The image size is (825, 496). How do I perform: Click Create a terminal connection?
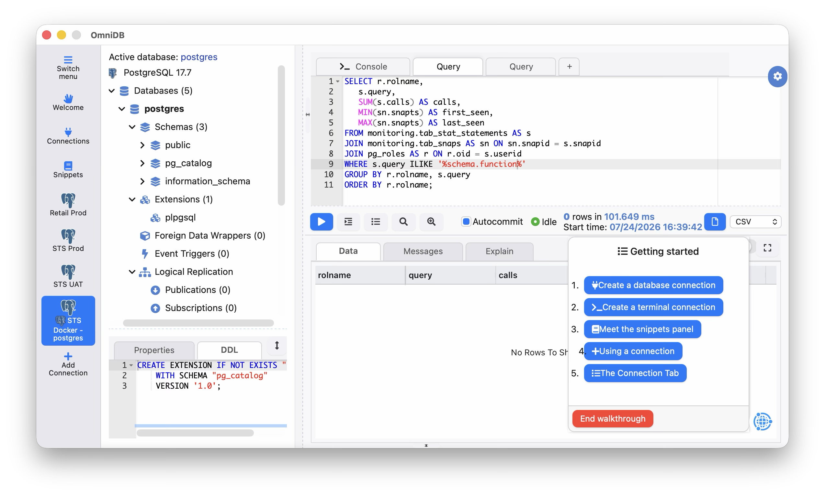[653, 307]
